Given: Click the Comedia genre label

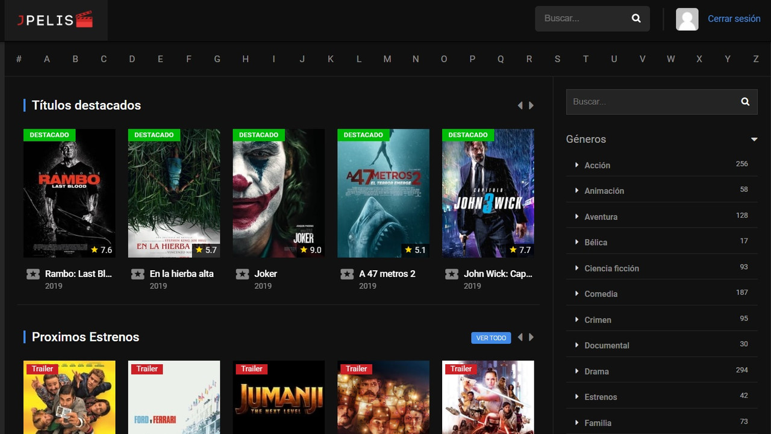Looking at the screenshot, I should point(601,294).
